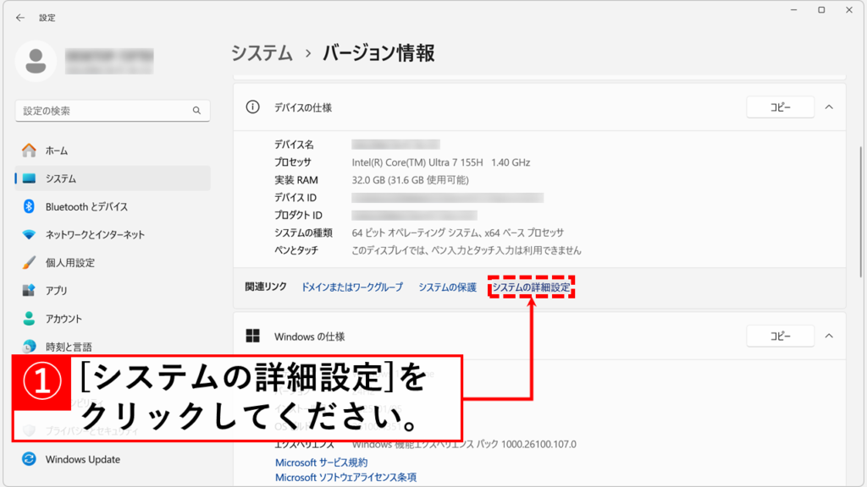Open the アプリ icon in the sidebar
The height and width of the screenshot is (487, 867).
(x=30, y=290)
